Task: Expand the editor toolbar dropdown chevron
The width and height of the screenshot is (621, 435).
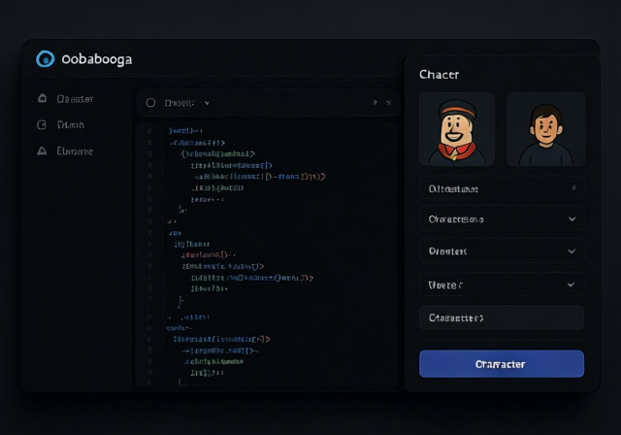Action: [x=207, y=103]
